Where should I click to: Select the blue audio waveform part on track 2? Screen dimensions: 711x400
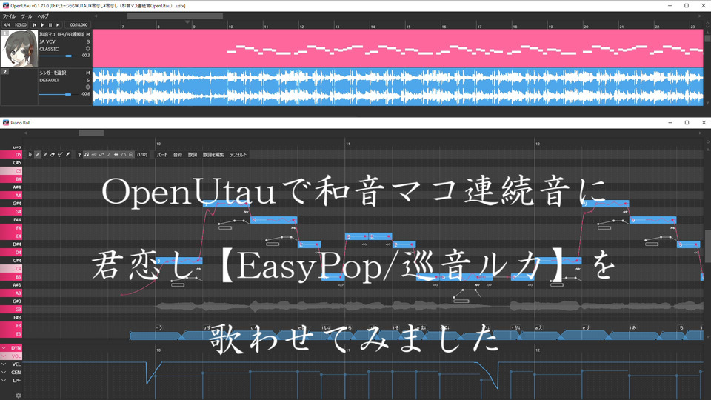pos(398,87)
